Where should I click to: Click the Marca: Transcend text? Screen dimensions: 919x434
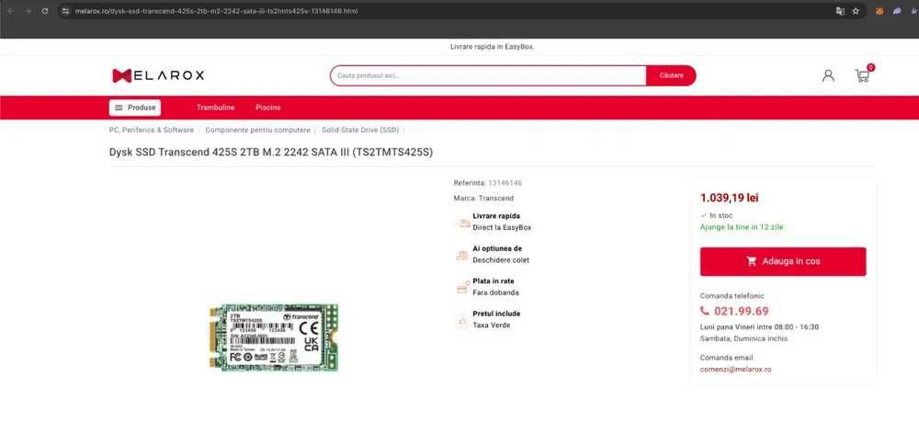(483, 199)
